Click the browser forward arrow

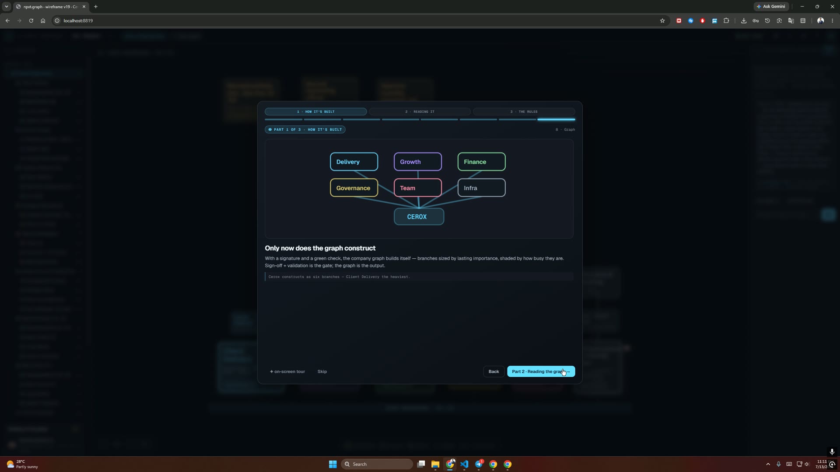click(x=19, y=21)
